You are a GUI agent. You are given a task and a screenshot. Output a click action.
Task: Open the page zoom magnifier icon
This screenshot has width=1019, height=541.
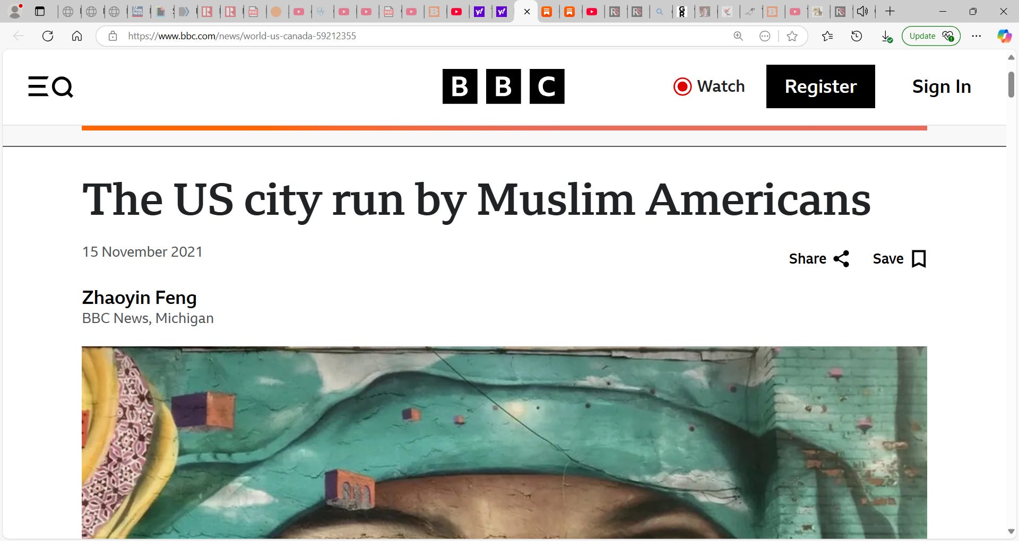point(738,36)
